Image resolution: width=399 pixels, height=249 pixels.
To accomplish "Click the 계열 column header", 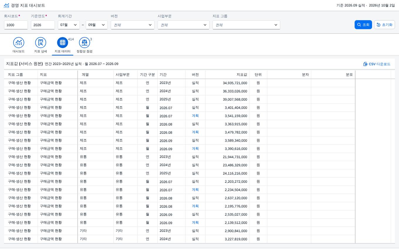I will [96, 75].
